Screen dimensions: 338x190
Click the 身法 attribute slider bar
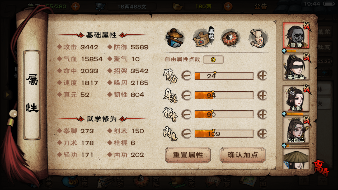pyautogui.click(x=224, y=95)
